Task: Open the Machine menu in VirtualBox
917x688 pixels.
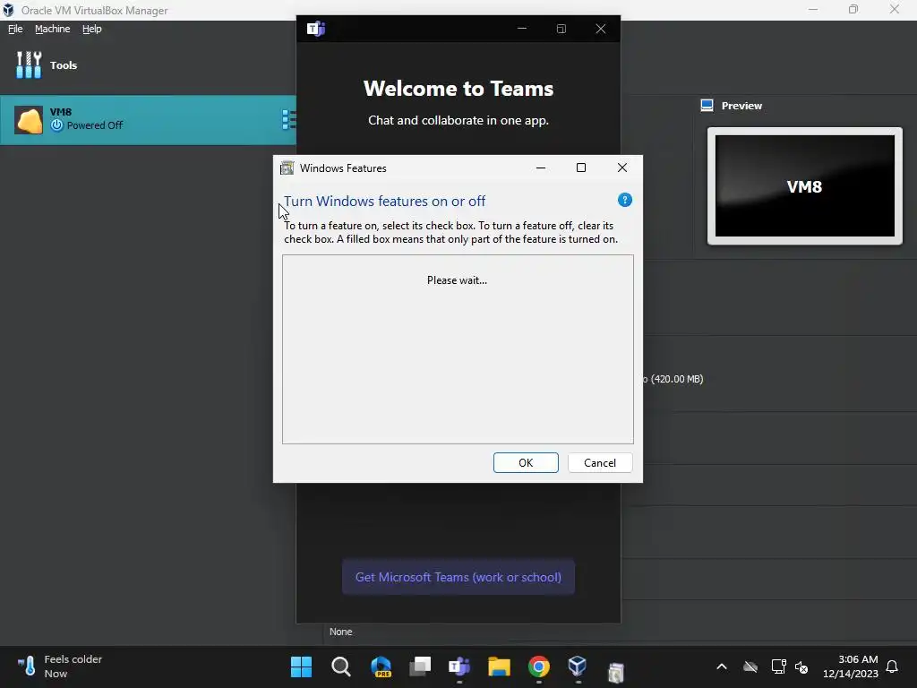Action: click(52, 29)
